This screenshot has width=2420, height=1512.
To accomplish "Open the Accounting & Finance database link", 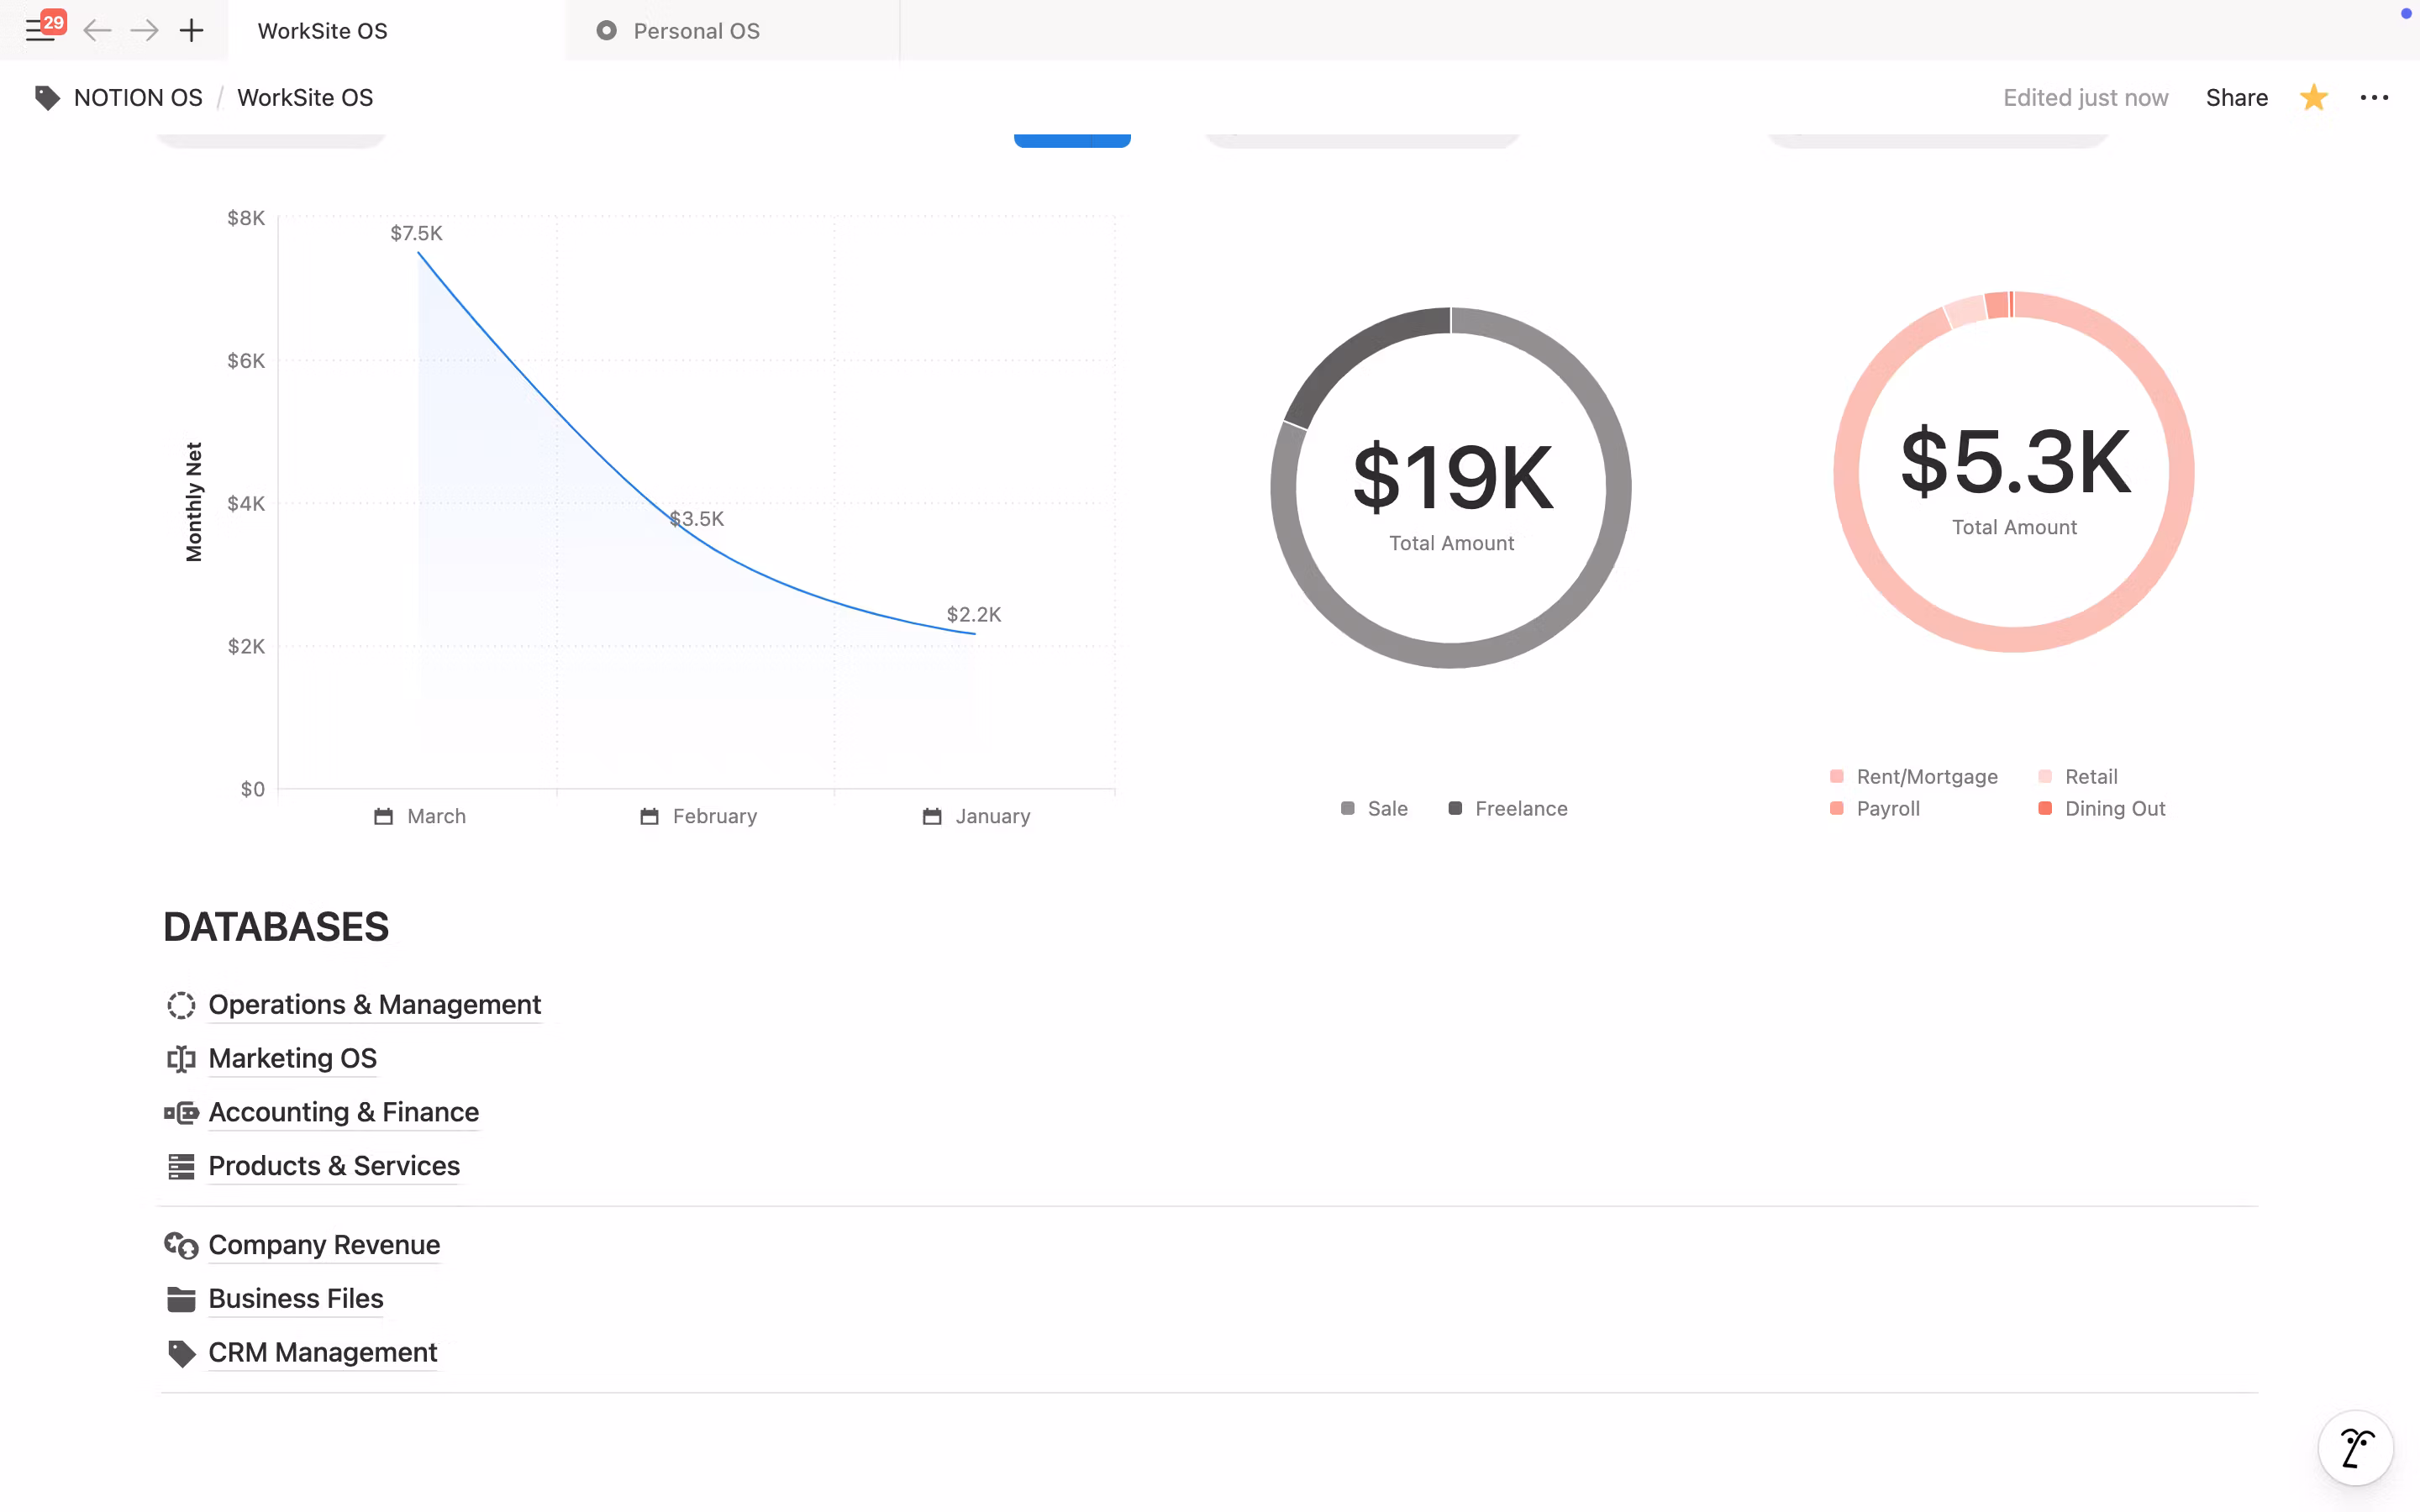I will [343, 1112].
